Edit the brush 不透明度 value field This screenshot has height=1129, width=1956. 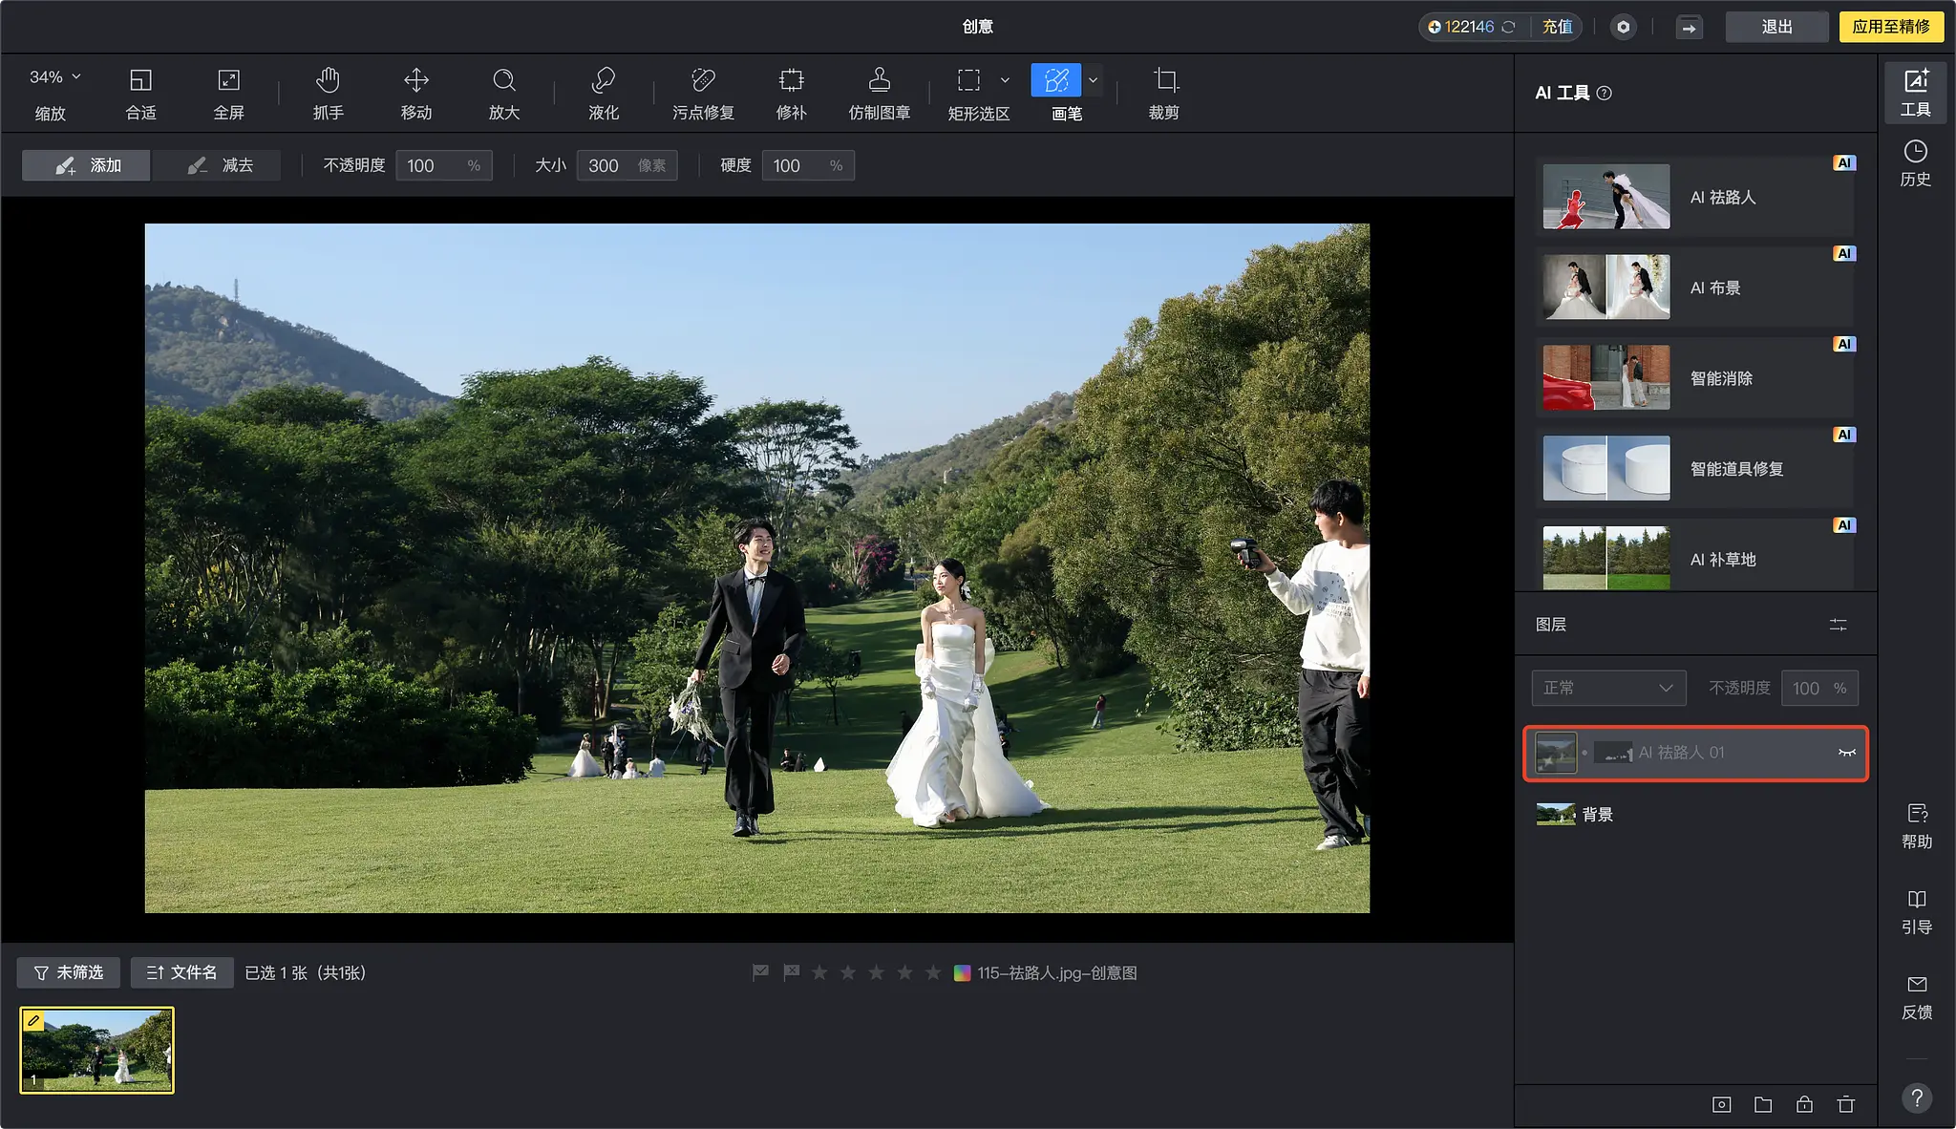(444, 165)
